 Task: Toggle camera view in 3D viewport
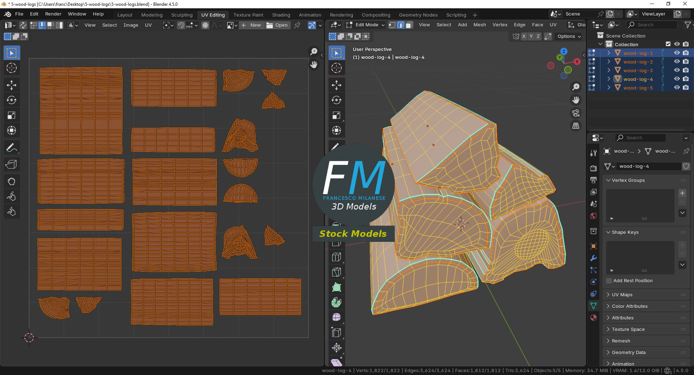(x=576, y=113)
